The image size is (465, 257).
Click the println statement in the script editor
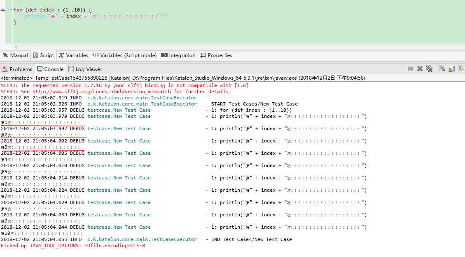pos(97,16)
